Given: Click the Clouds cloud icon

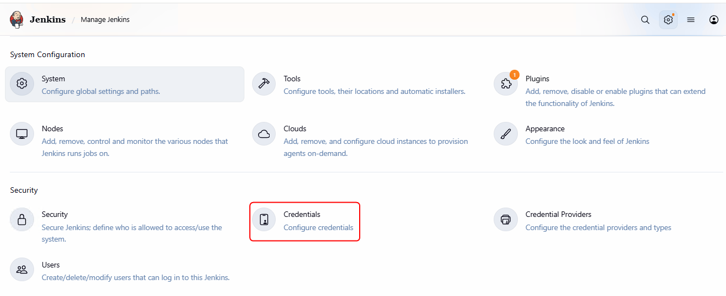Looking at the screenshot, I should click(264, 134).
